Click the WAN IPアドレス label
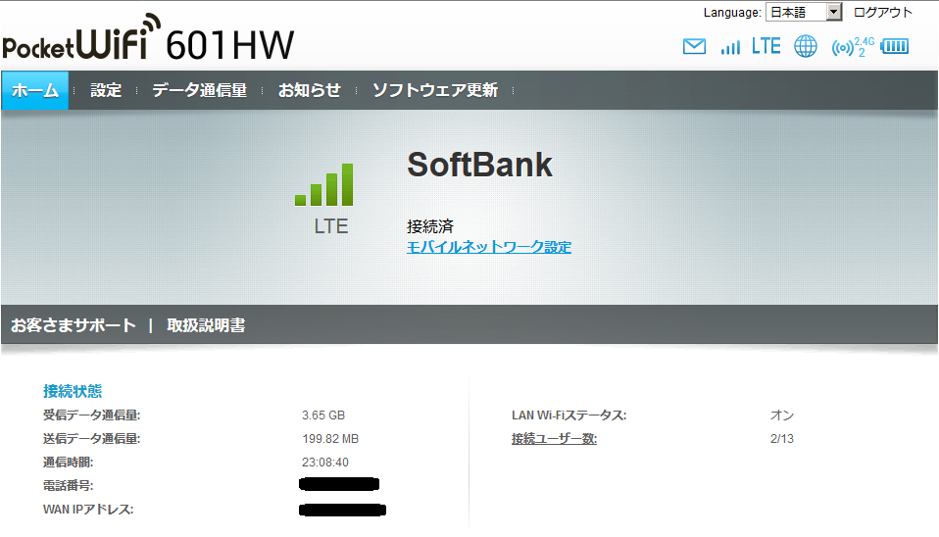 88,510
